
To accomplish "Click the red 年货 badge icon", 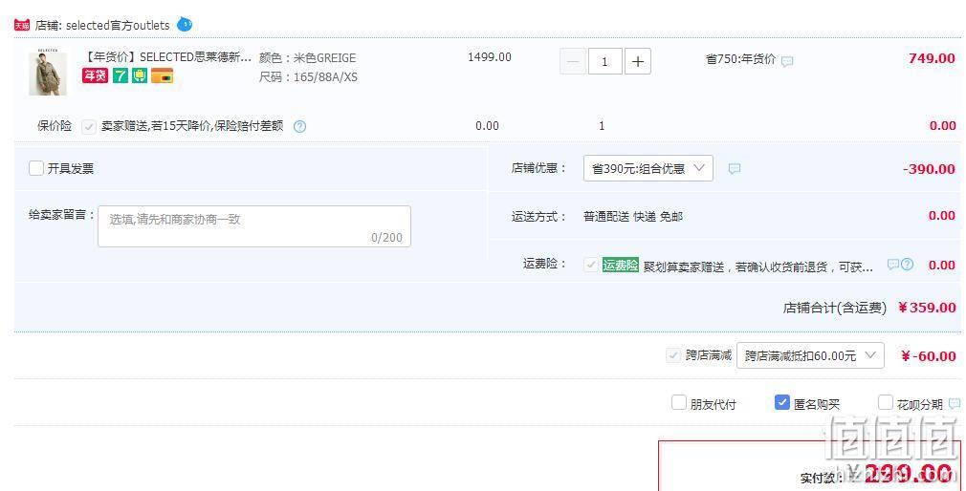I will click(95, 75).
